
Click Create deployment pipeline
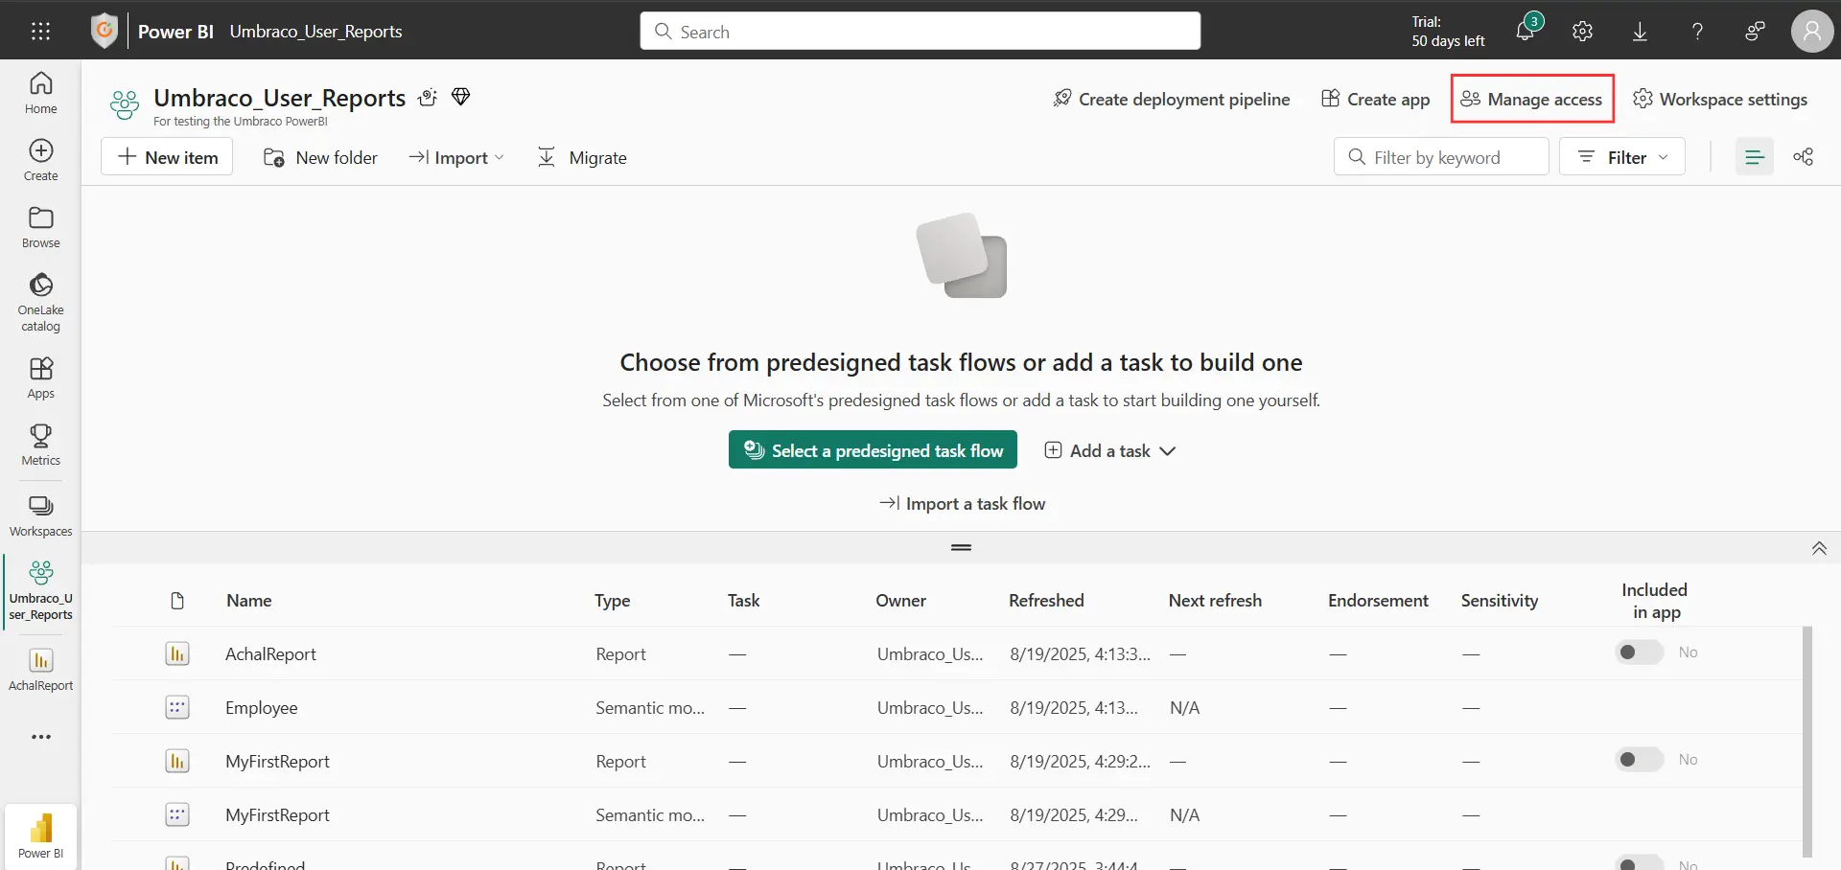(x=1171, y=99)
